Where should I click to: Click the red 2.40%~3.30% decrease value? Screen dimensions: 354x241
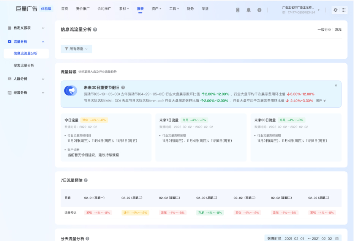coord(299,101)
